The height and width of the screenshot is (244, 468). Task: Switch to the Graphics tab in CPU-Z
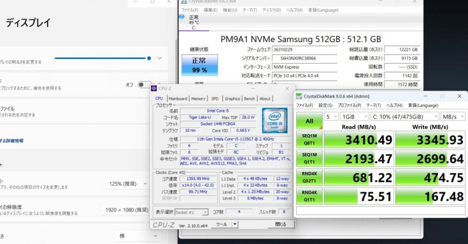(232, 99)
